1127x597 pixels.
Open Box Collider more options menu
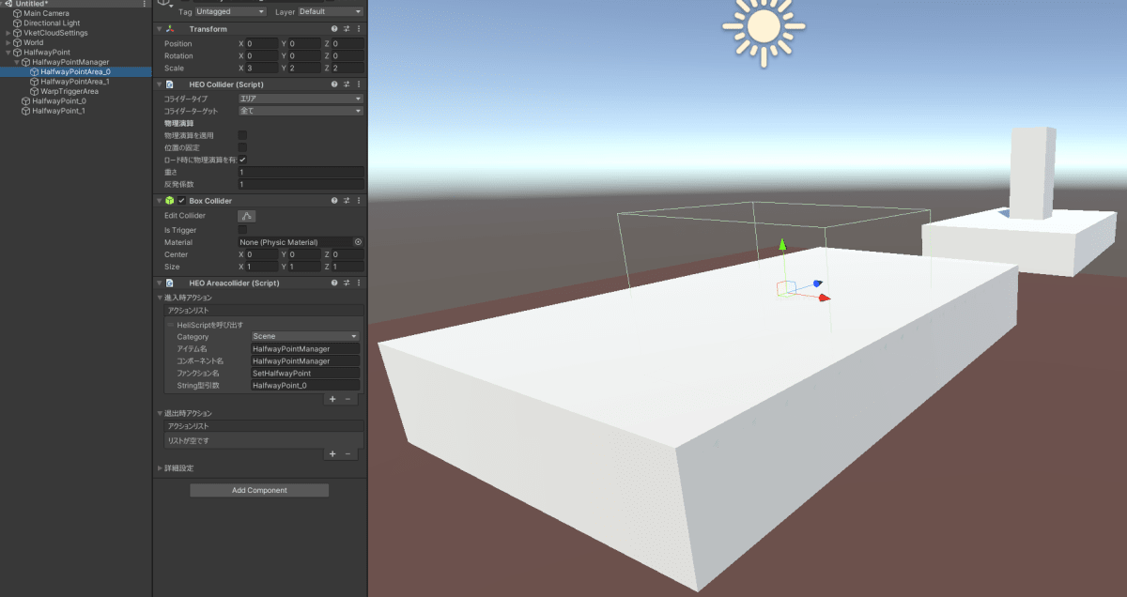click(359, 201)
